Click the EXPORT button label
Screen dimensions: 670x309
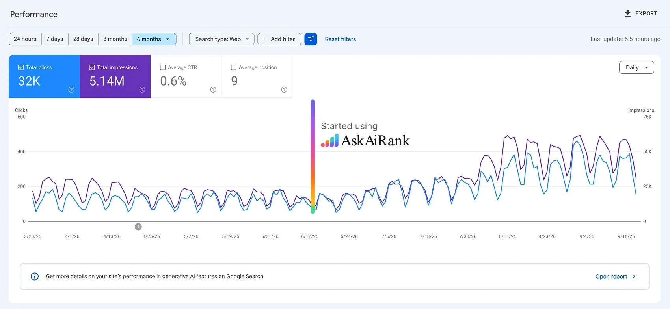[646, 13]
